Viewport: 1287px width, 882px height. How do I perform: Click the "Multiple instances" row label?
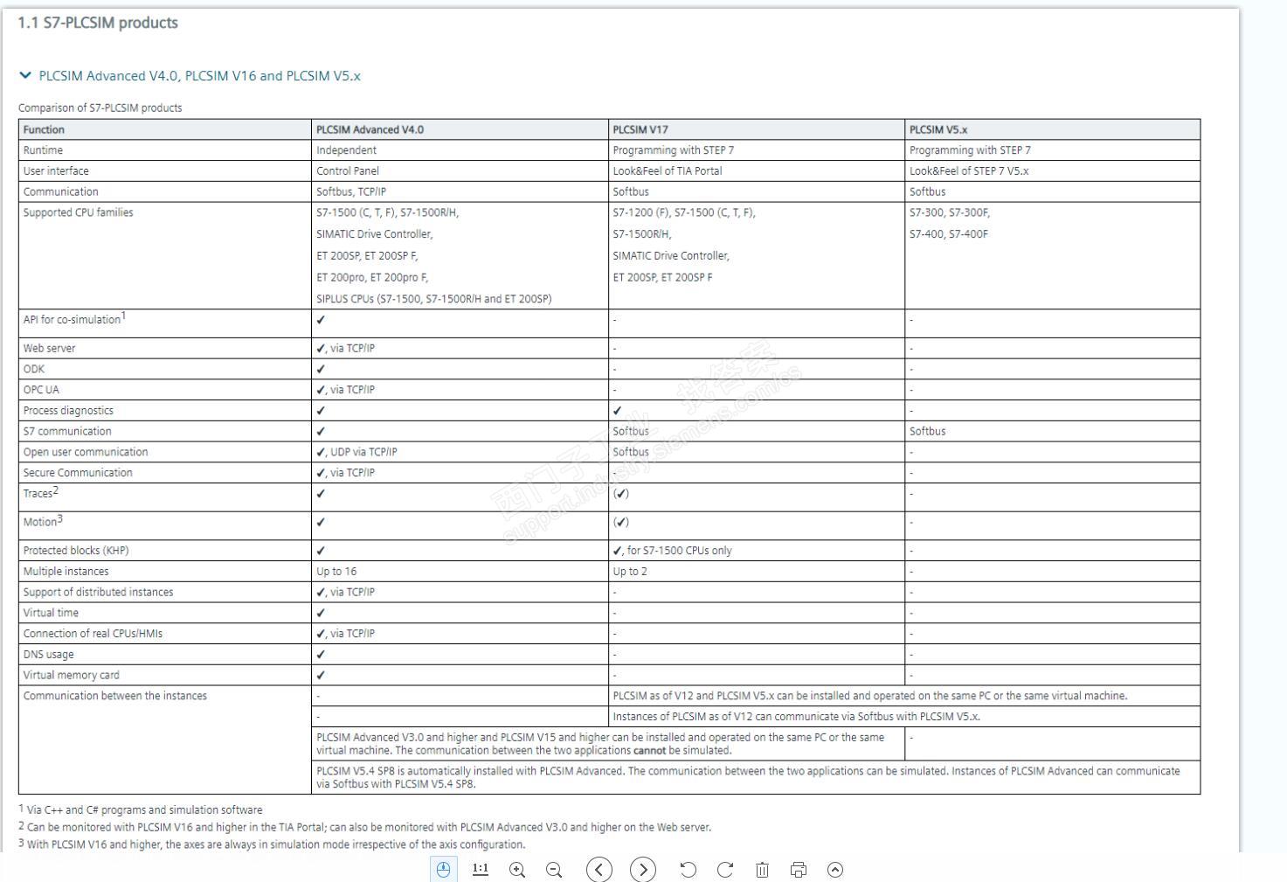[66, 572]
